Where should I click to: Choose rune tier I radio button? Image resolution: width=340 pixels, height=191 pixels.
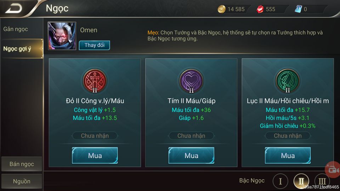click(x=280, y=181)
